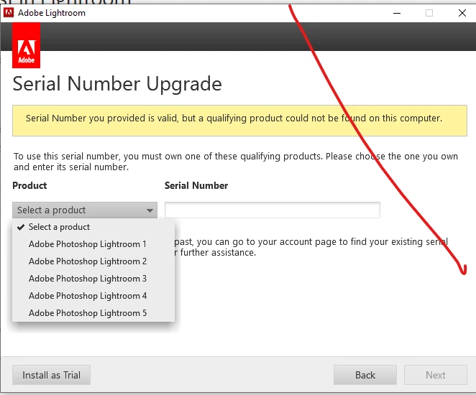Open the Select a product dropdown
Screen dimensions: 476x395
tap(85, 210)
